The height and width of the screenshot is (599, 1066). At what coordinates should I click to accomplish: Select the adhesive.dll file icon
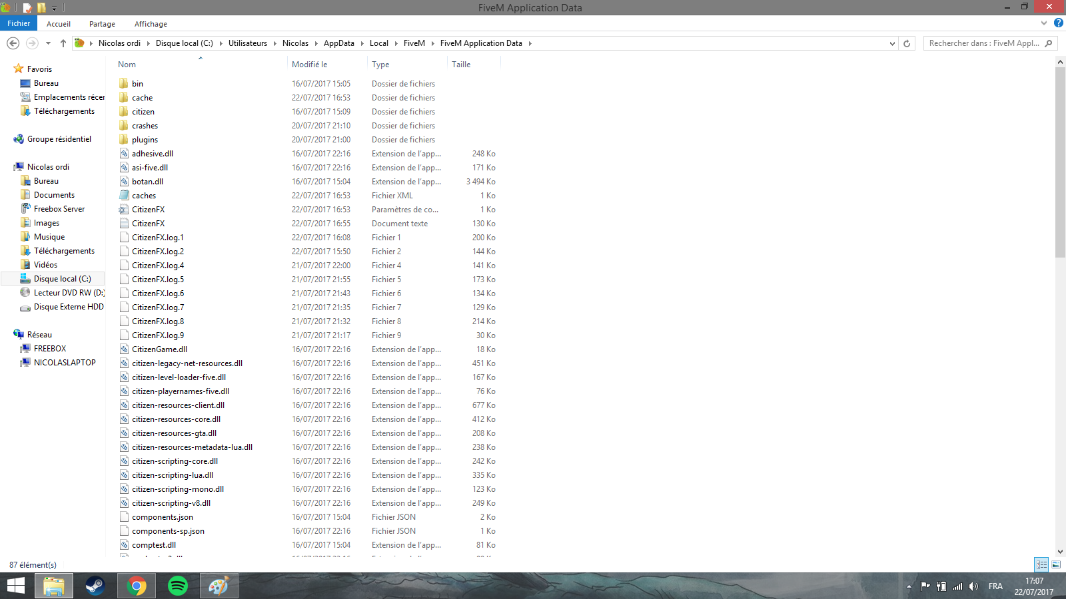124,154
